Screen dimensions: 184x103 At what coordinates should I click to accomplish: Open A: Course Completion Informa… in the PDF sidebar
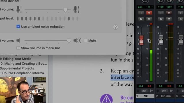click(23, 73)
